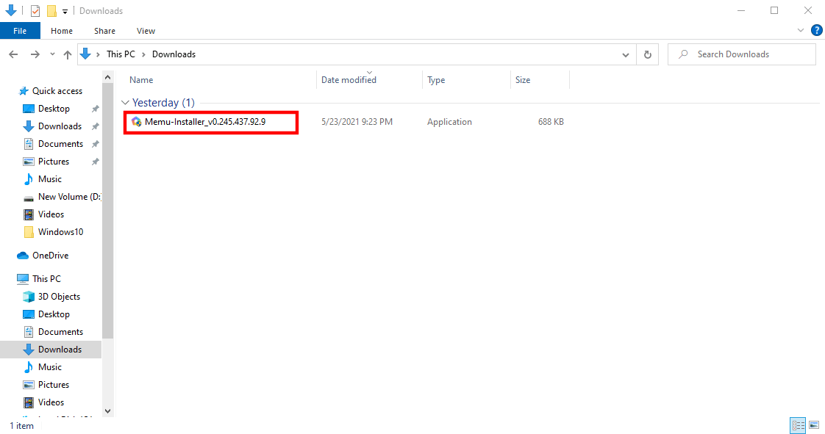Switch to Large icons view icon
825x434 pixels.
coord(814,425)
